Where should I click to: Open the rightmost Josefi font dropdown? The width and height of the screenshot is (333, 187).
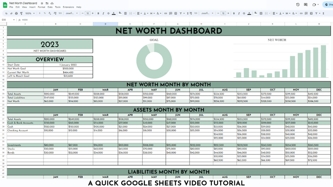(207, 13)
